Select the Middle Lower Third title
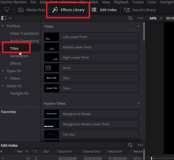 pyautogui.click(x=91, y=47)
